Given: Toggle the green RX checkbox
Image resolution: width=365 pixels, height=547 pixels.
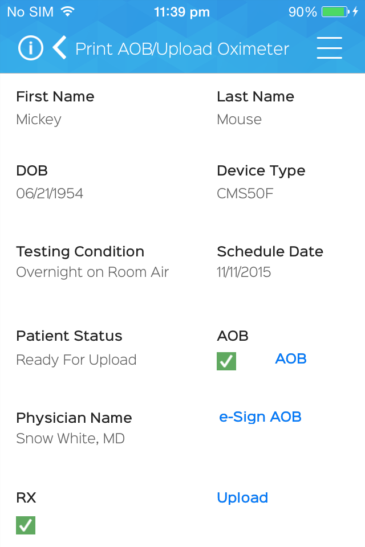Looking at the screenshot, I should pyautogui.click(x=26, y=525).
